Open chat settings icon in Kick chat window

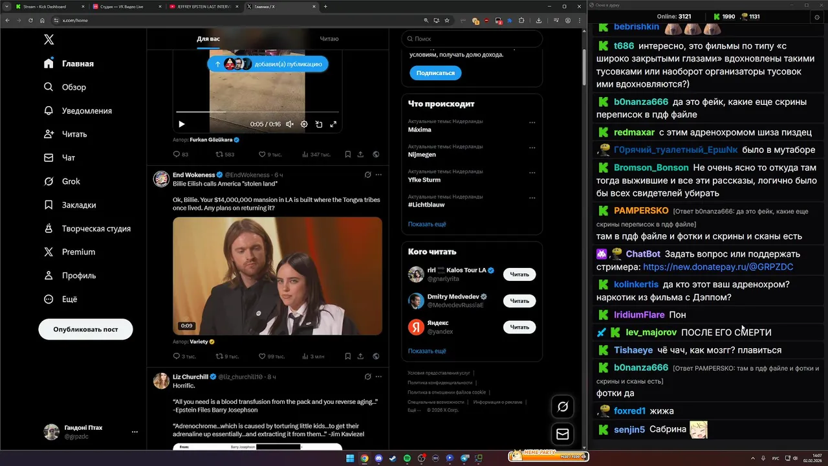(x=817, y=17)
